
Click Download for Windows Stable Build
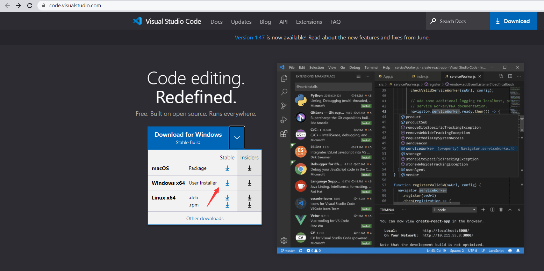tap(188, 138)
